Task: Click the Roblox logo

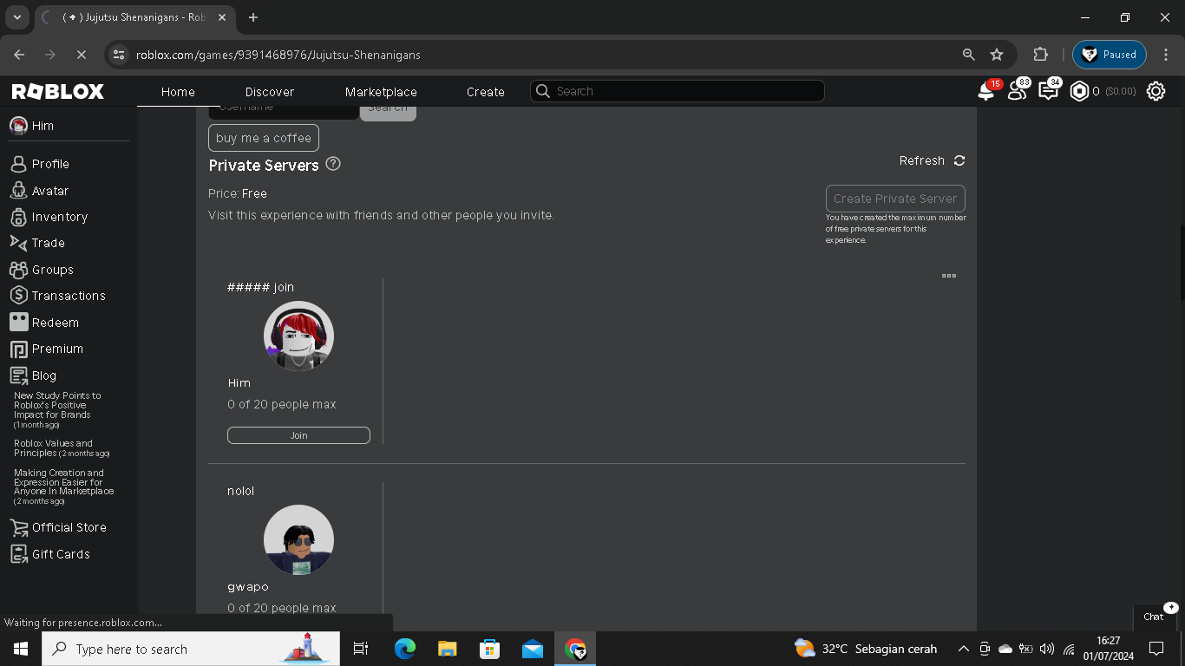Action: pos(58,91)
